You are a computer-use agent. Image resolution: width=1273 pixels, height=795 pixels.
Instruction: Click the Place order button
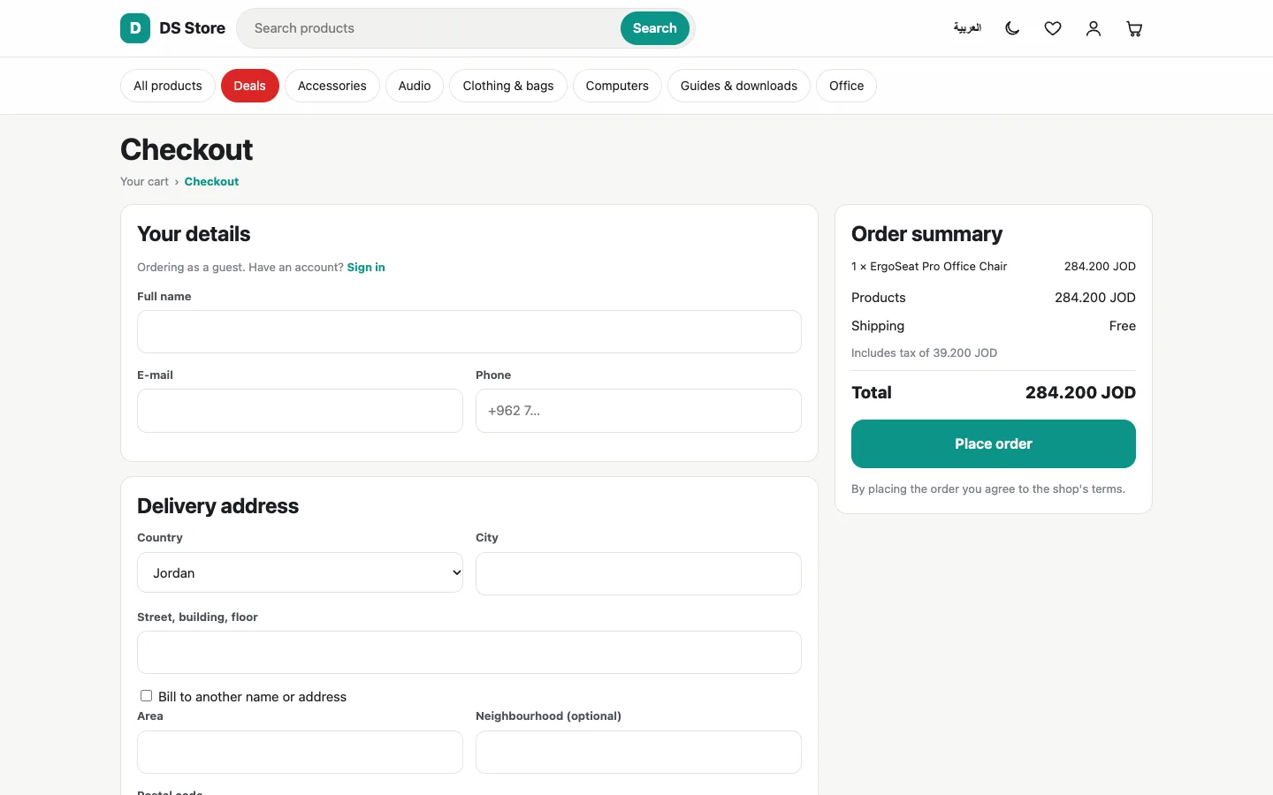point(994,443)
